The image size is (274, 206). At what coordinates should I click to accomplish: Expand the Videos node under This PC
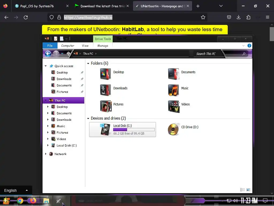click(x=48, y=139)
